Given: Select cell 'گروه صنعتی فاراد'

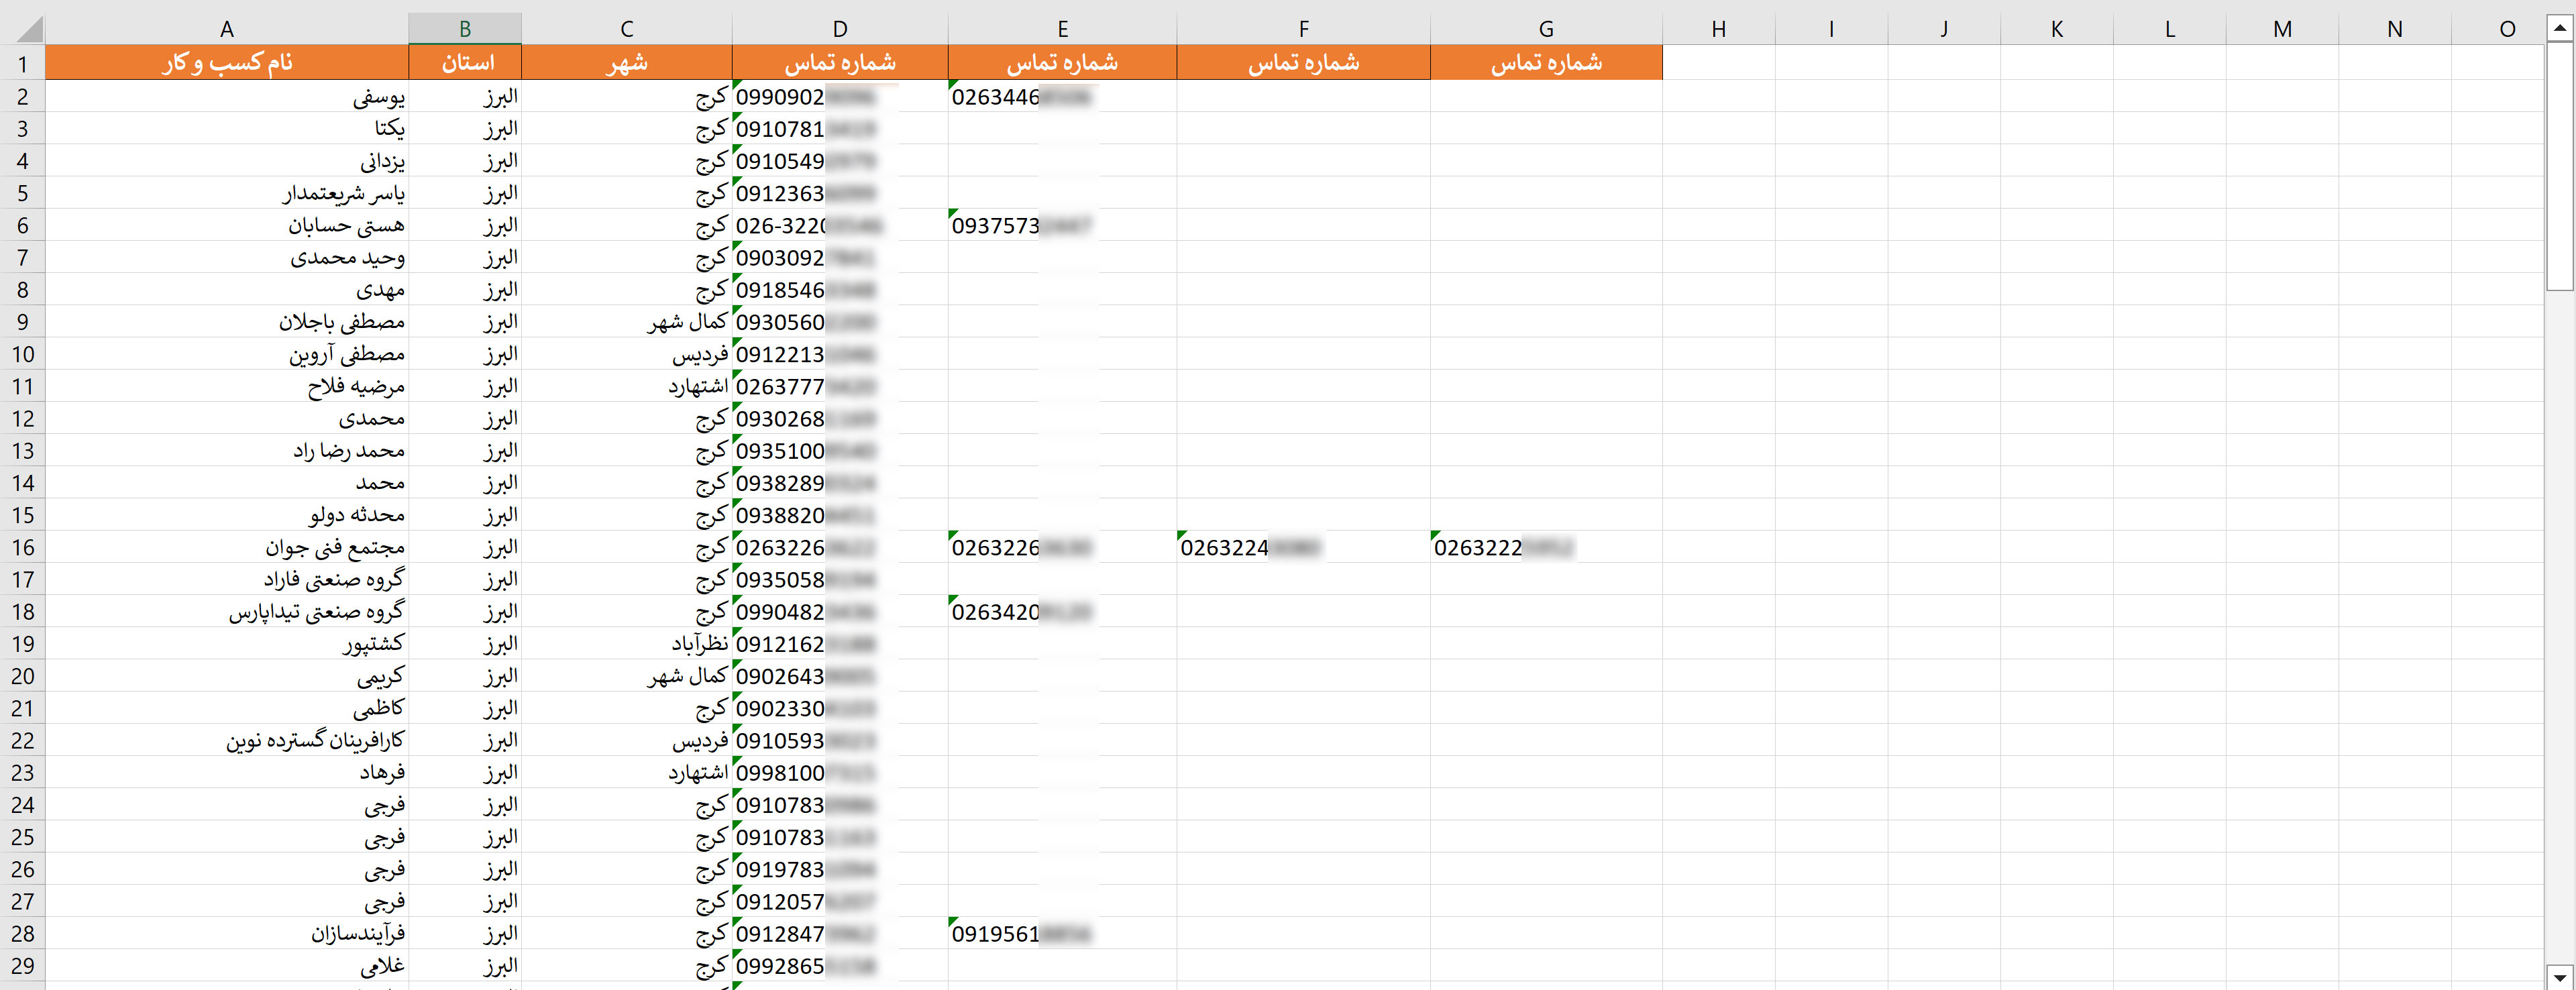Looking at the screenshot, I should tap(227, 579).
